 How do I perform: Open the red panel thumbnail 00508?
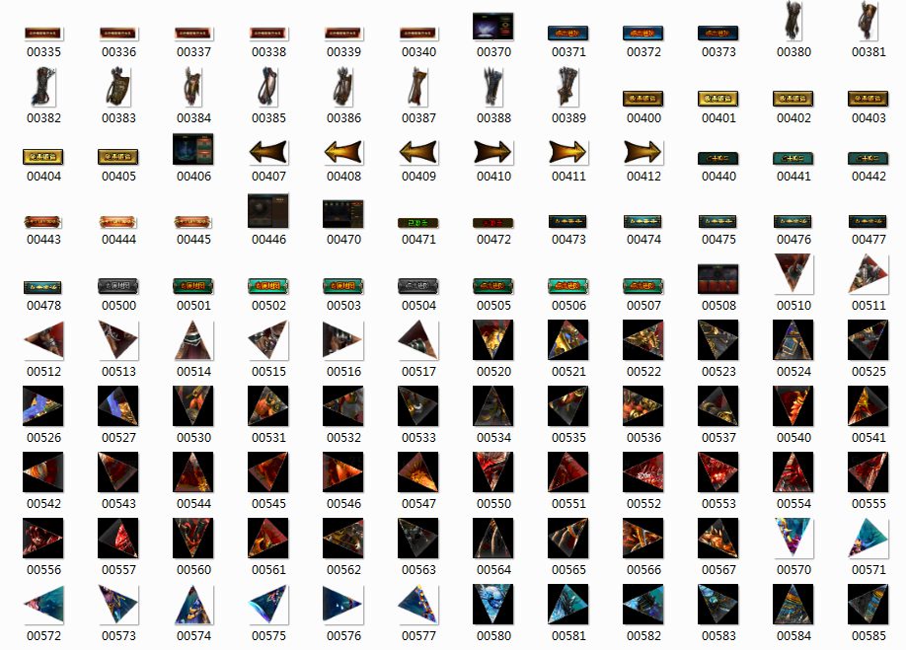click(718, 279)
